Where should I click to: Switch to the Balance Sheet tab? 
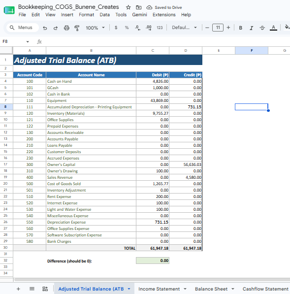click(x=211, y=289)
